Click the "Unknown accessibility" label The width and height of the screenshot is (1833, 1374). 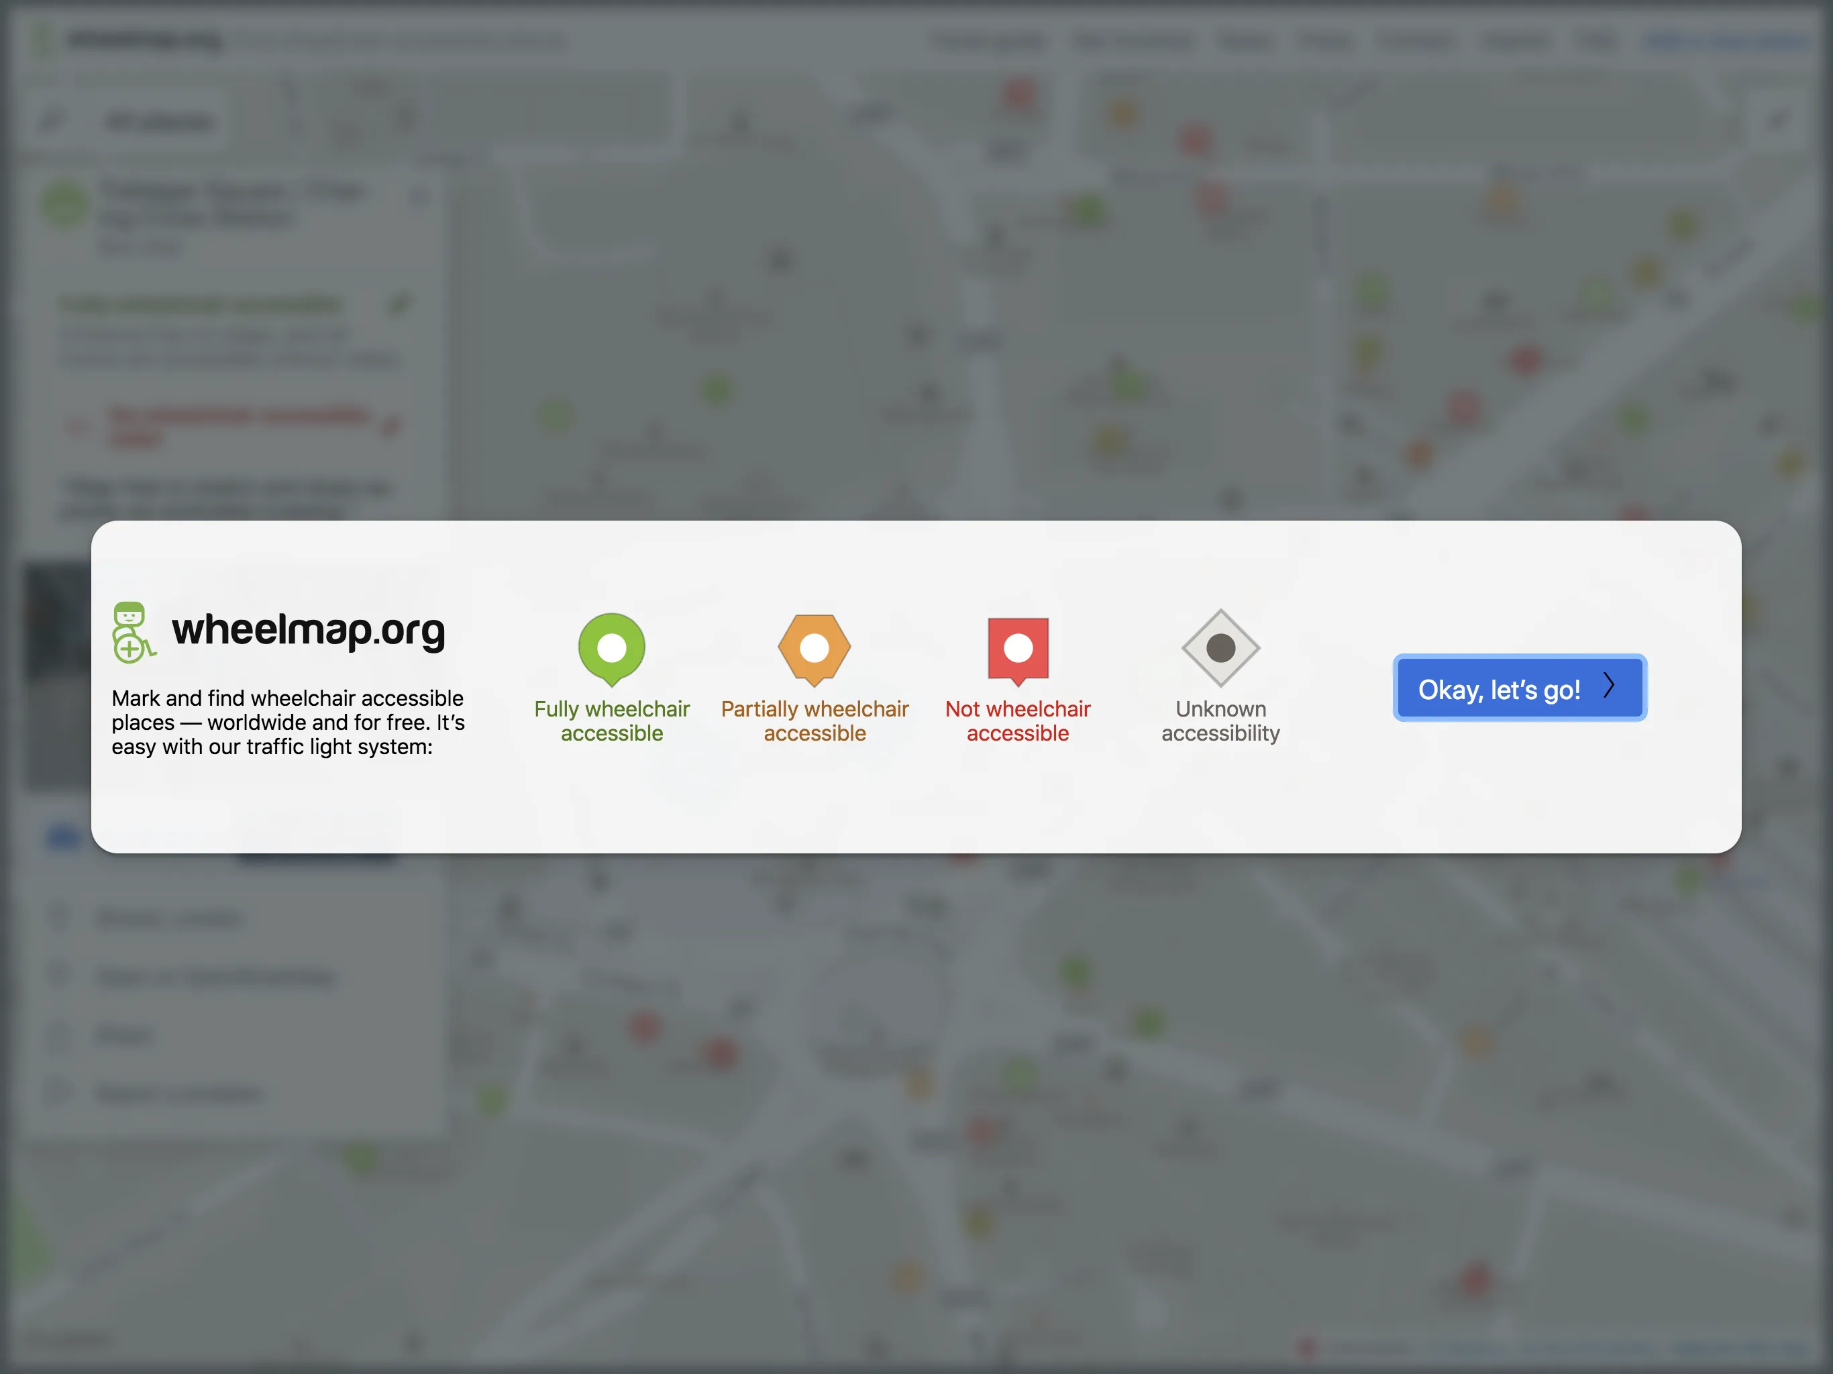tap(1220, 721)
